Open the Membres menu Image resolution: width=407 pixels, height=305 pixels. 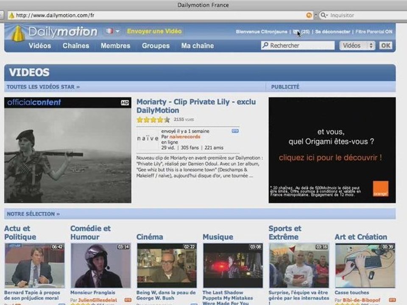click(115, 46)
